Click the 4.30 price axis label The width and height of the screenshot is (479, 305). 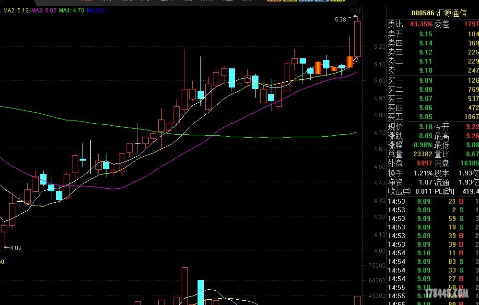pyautogui.click(x=380, y=201)
